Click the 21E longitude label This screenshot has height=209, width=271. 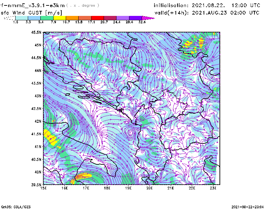pyautogui.click(x=171, y=188)
